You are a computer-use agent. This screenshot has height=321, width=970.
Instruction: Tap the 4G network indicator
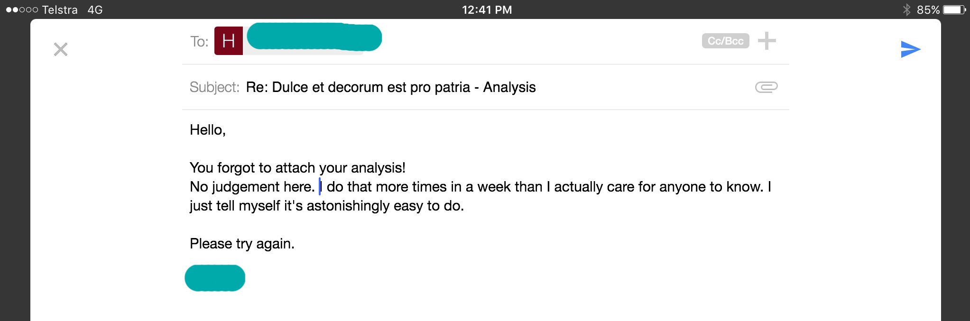coord(95,9)
